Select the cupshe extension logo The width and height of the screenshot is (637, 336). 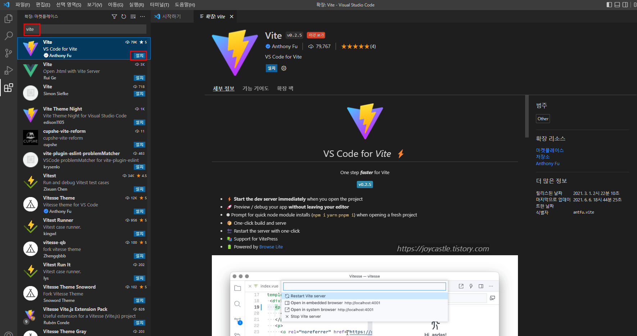coord(31,137)
